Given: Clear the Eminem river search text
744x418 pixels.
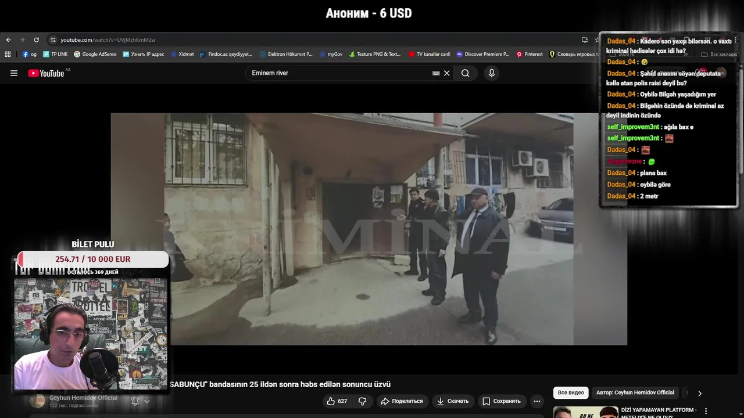Looking at the screenshot, I should pos(447,73).
